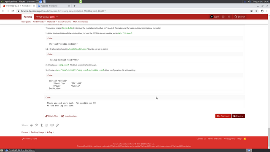Share thread on WhatsApp
Screen dimensions: 270x152
47,125
